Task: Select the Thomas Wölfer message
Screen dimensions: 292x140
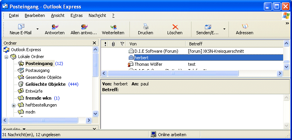Action: click(148, 64)
